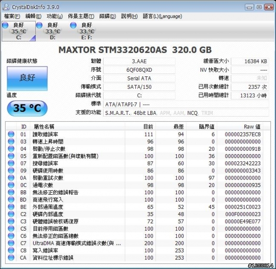Click interface field Serial ATA
The height and width of the screenshot is (269, 276).
click(x=139, y=78)
